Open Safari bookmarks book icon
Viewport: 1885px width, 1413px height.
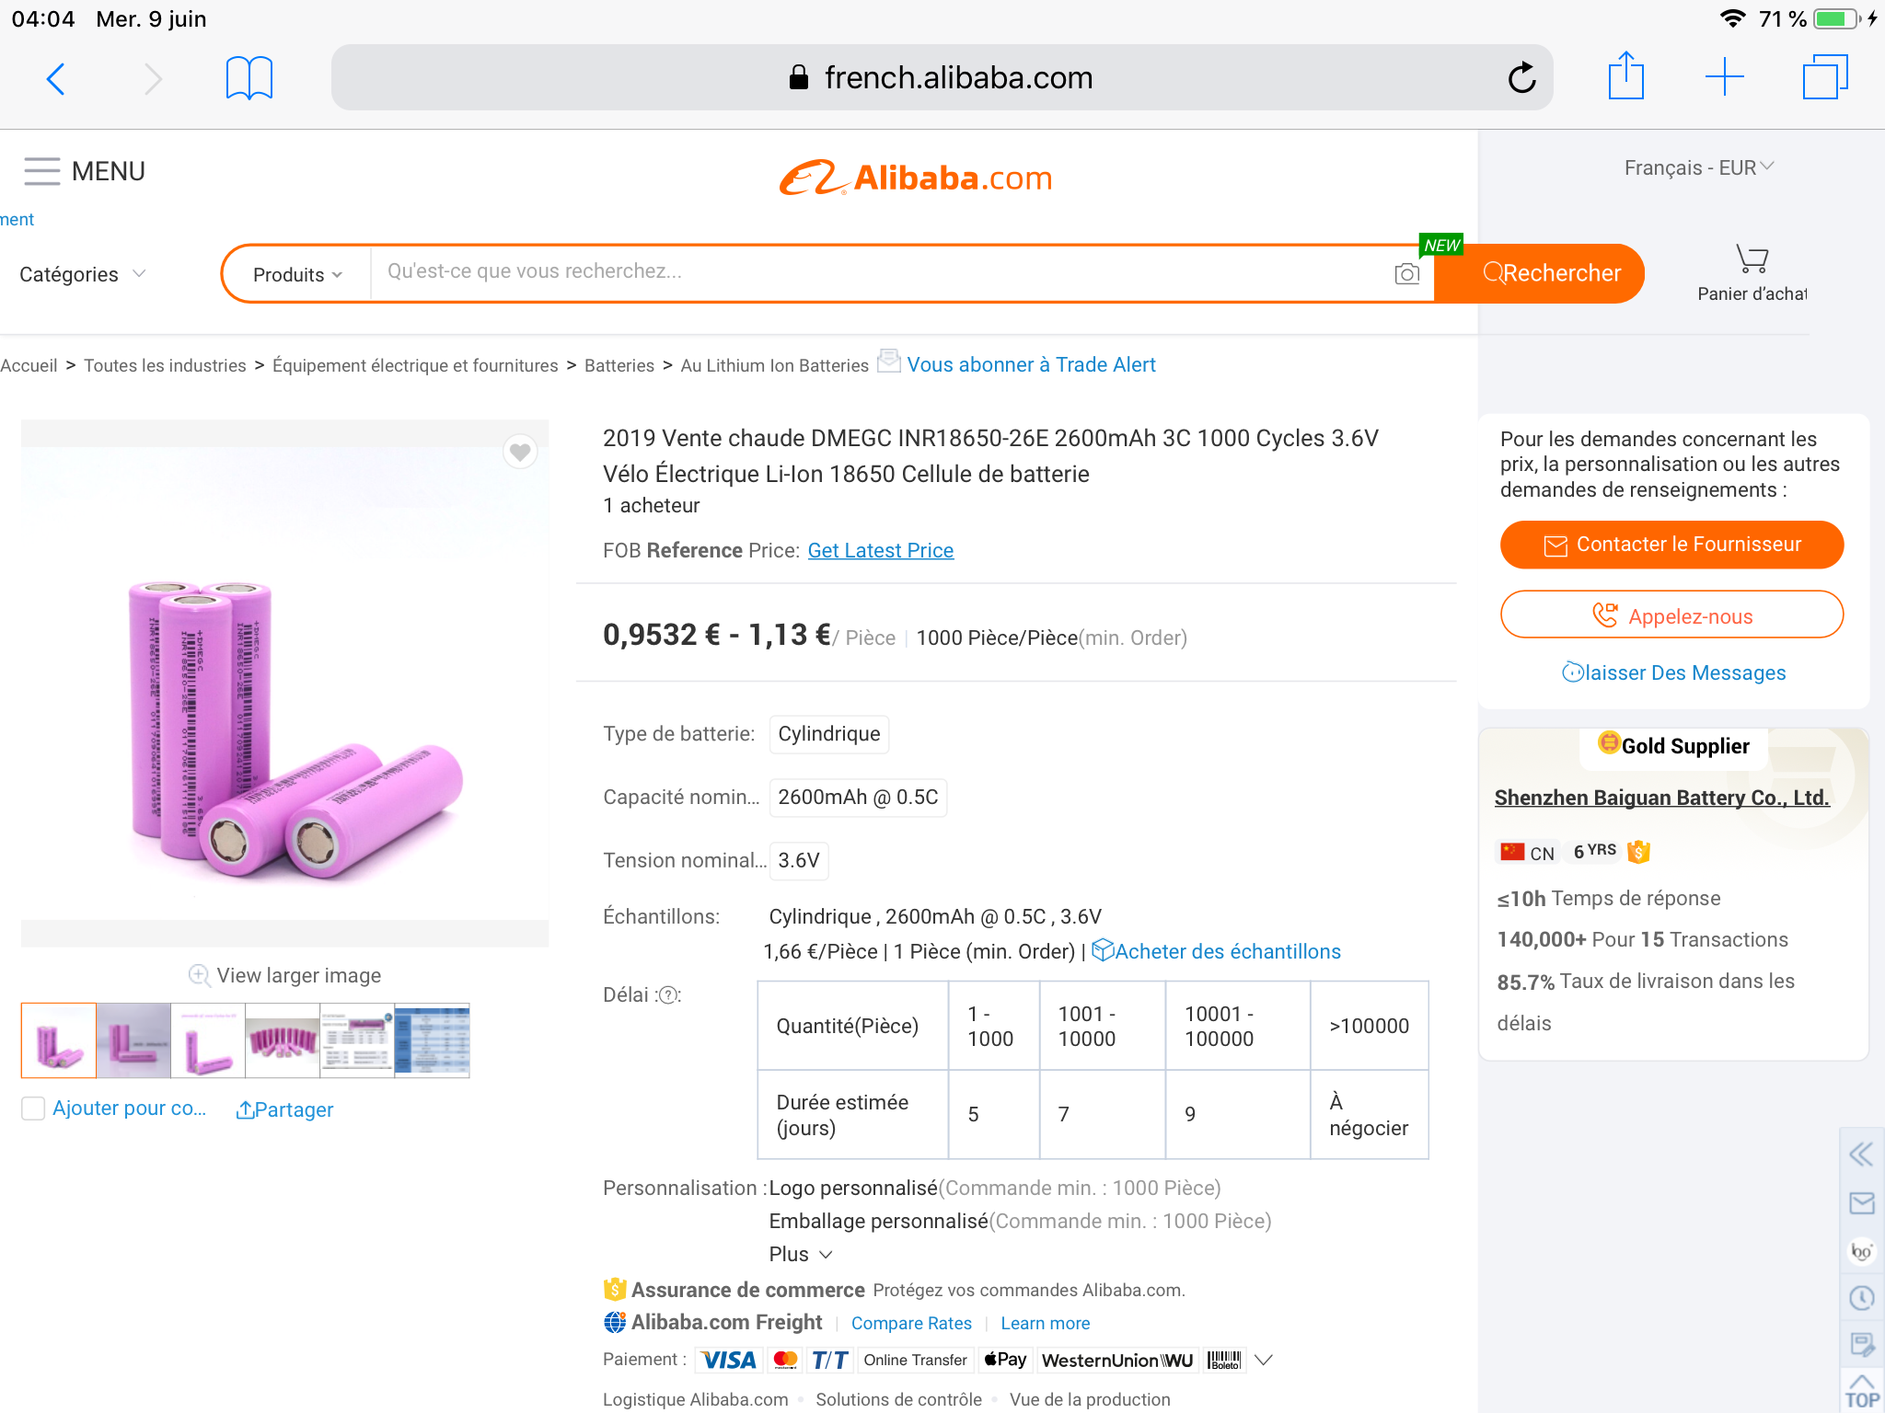point(249,78)
